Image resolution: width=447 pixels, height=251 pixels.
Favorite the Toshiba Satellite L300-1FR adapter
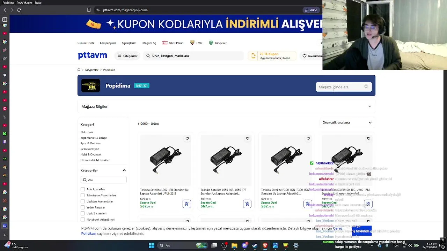[x=187, y=138]
